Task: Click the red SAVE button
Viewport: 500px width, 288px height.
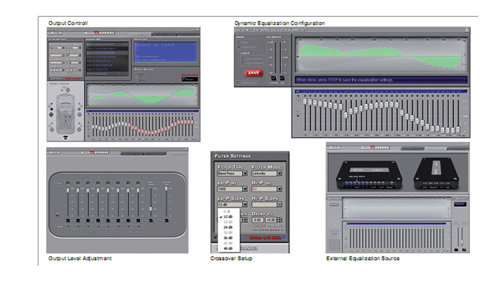Action: (x=253, y=73)
